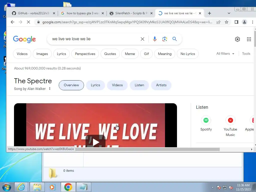
Task: Open Google apps grid
Action: [249, 39]
